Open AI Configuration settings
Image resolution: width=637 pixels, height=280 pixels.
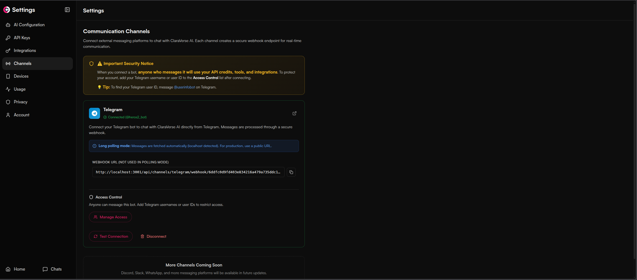37,25
